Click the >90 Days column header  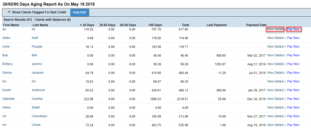(x=155, y=25)
